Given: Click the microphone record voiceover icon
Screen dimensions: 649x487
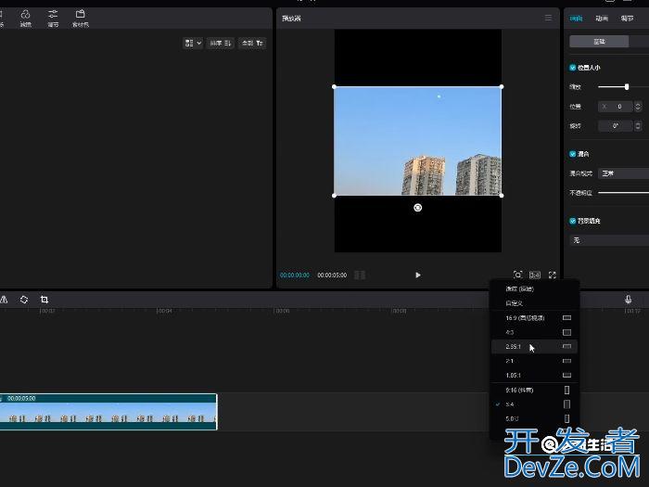Looking at the screenshot, I should click(628, 300).
